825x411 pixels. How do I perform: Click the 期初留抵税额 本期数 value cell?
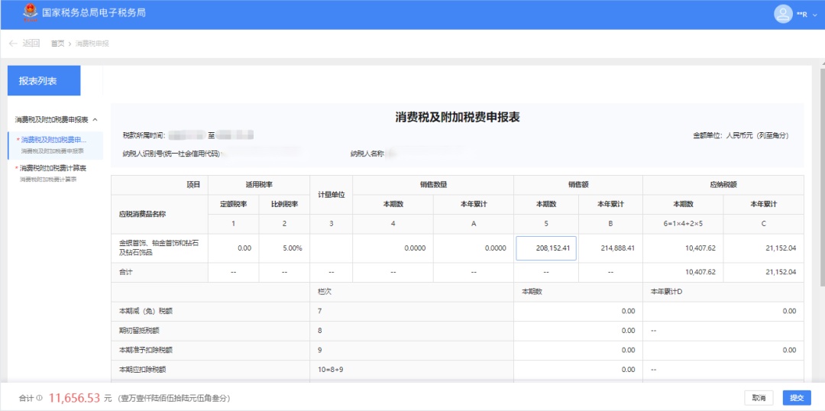tap(577, 331)
